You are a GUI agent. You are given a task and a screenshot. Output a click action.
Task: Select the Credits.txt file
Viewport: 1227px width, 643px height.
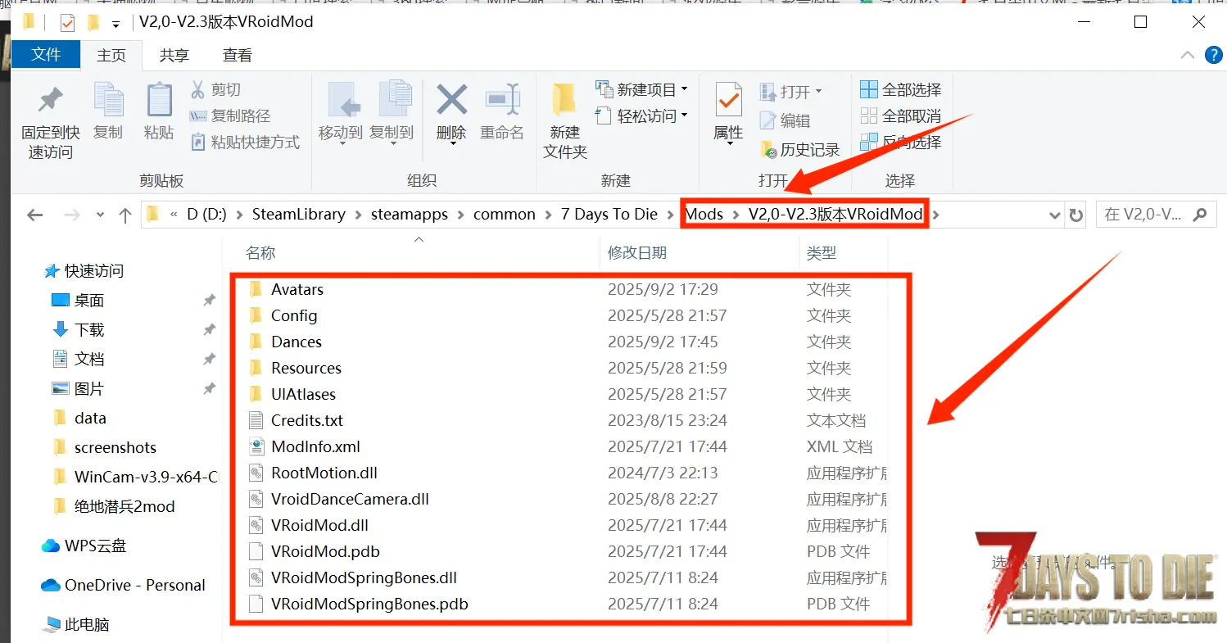(x=307, y=420)
